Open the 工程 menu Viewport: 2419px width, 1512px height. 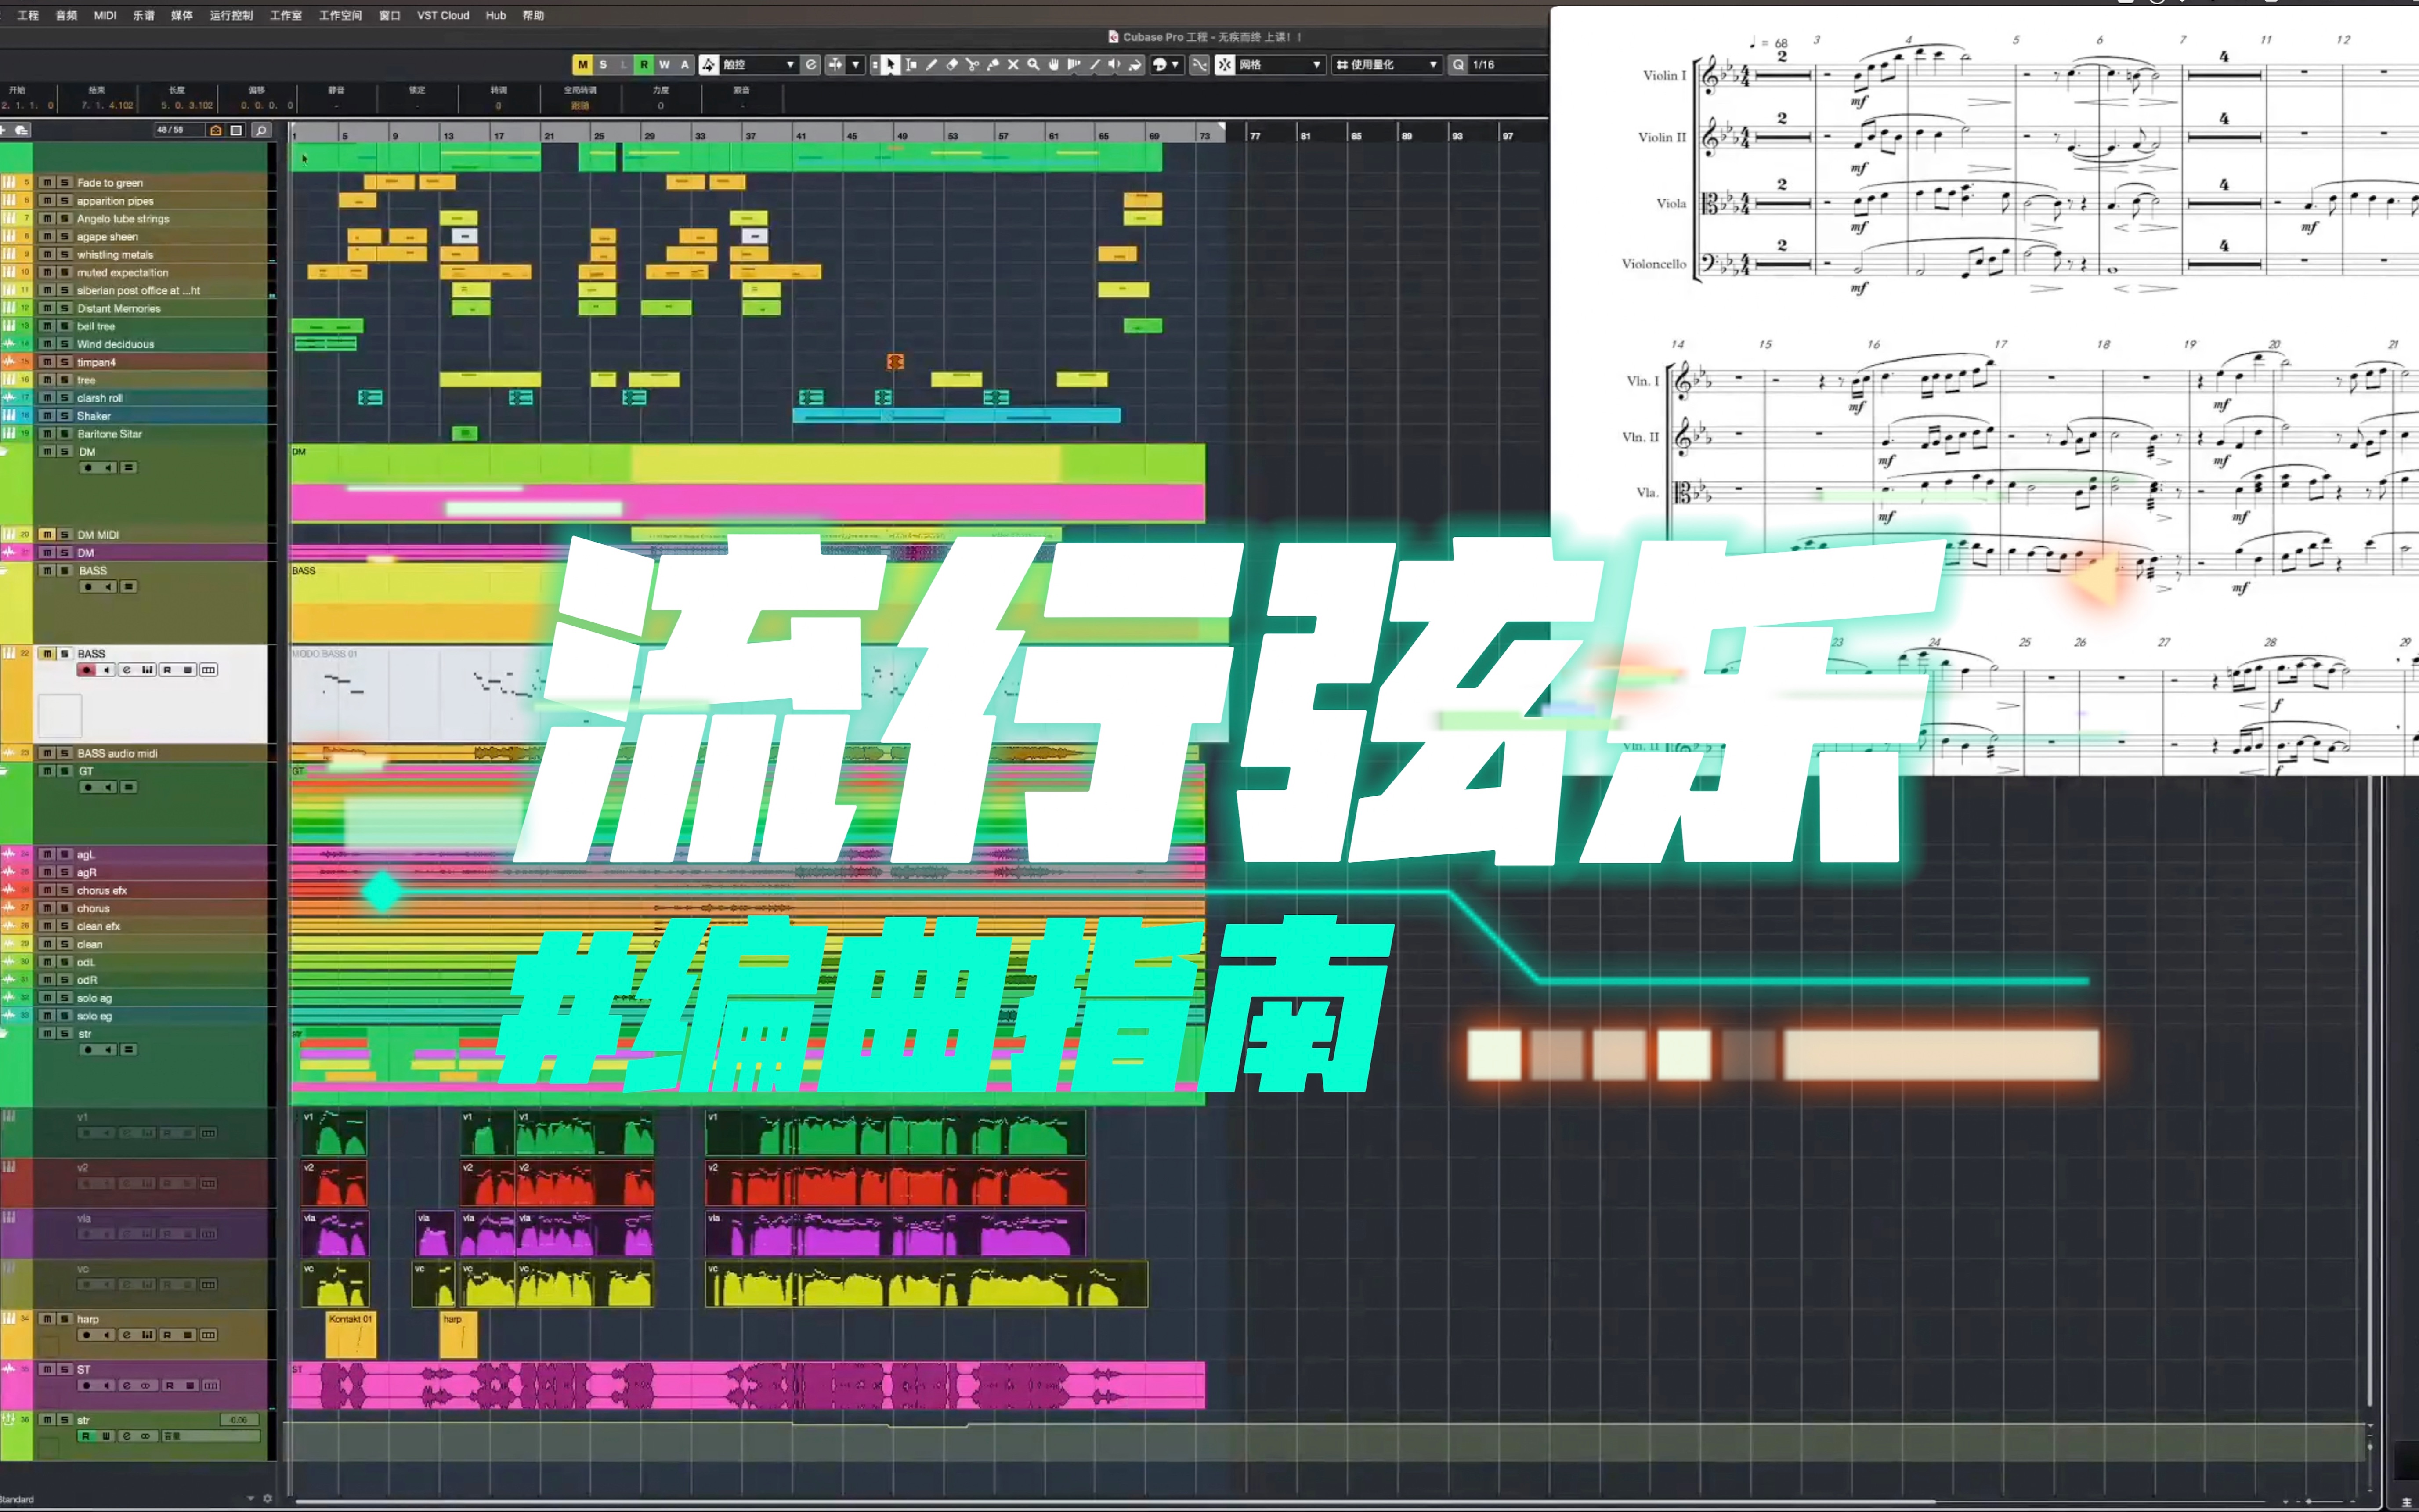(28, 15)
